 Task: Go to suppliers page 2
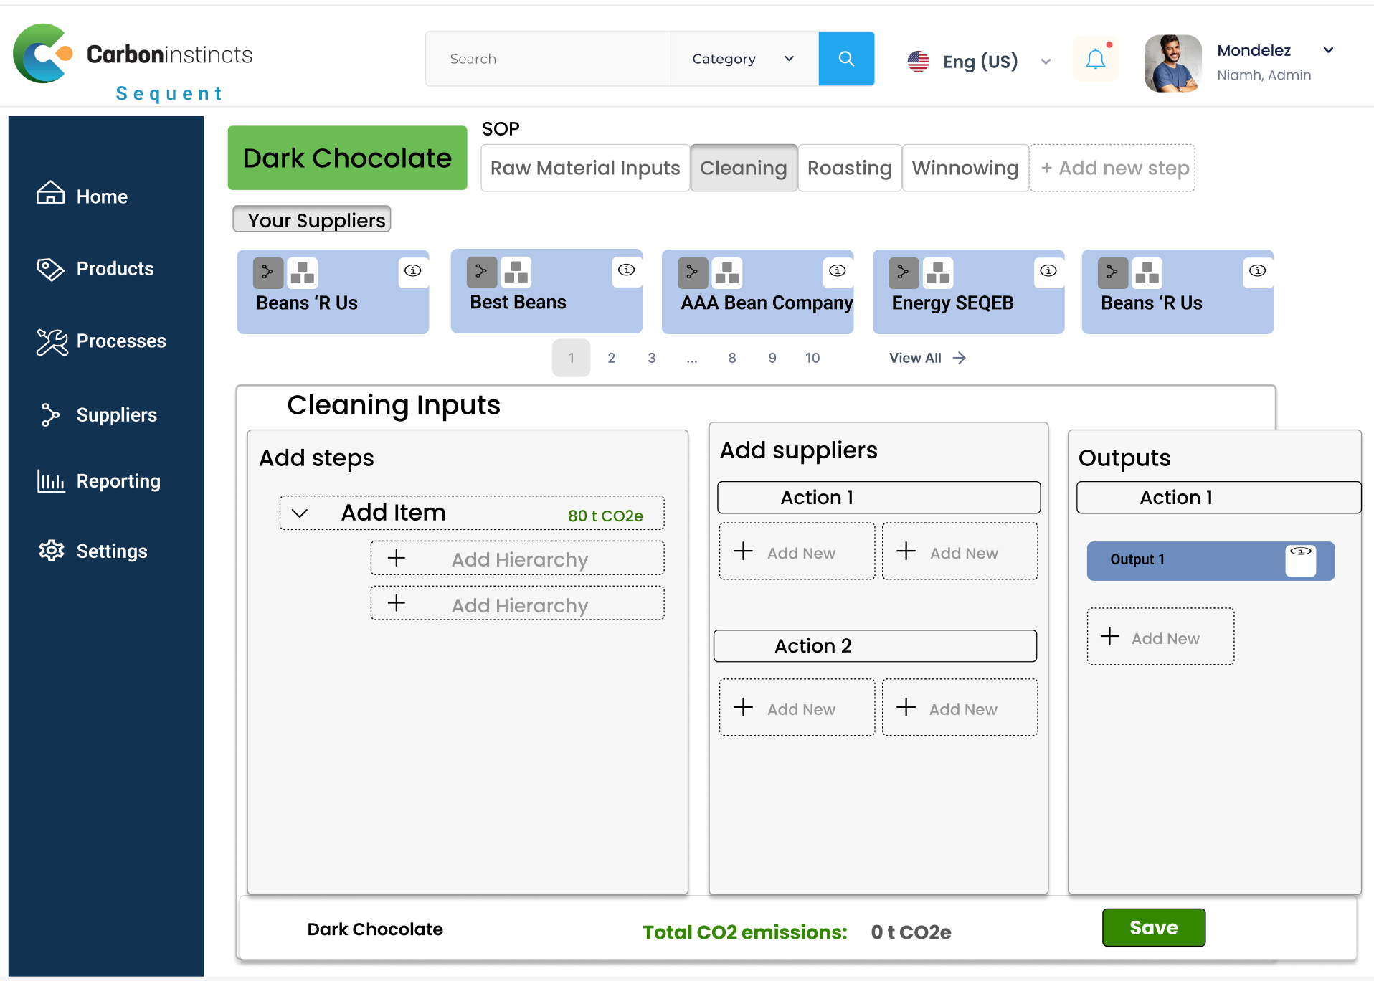612,358
